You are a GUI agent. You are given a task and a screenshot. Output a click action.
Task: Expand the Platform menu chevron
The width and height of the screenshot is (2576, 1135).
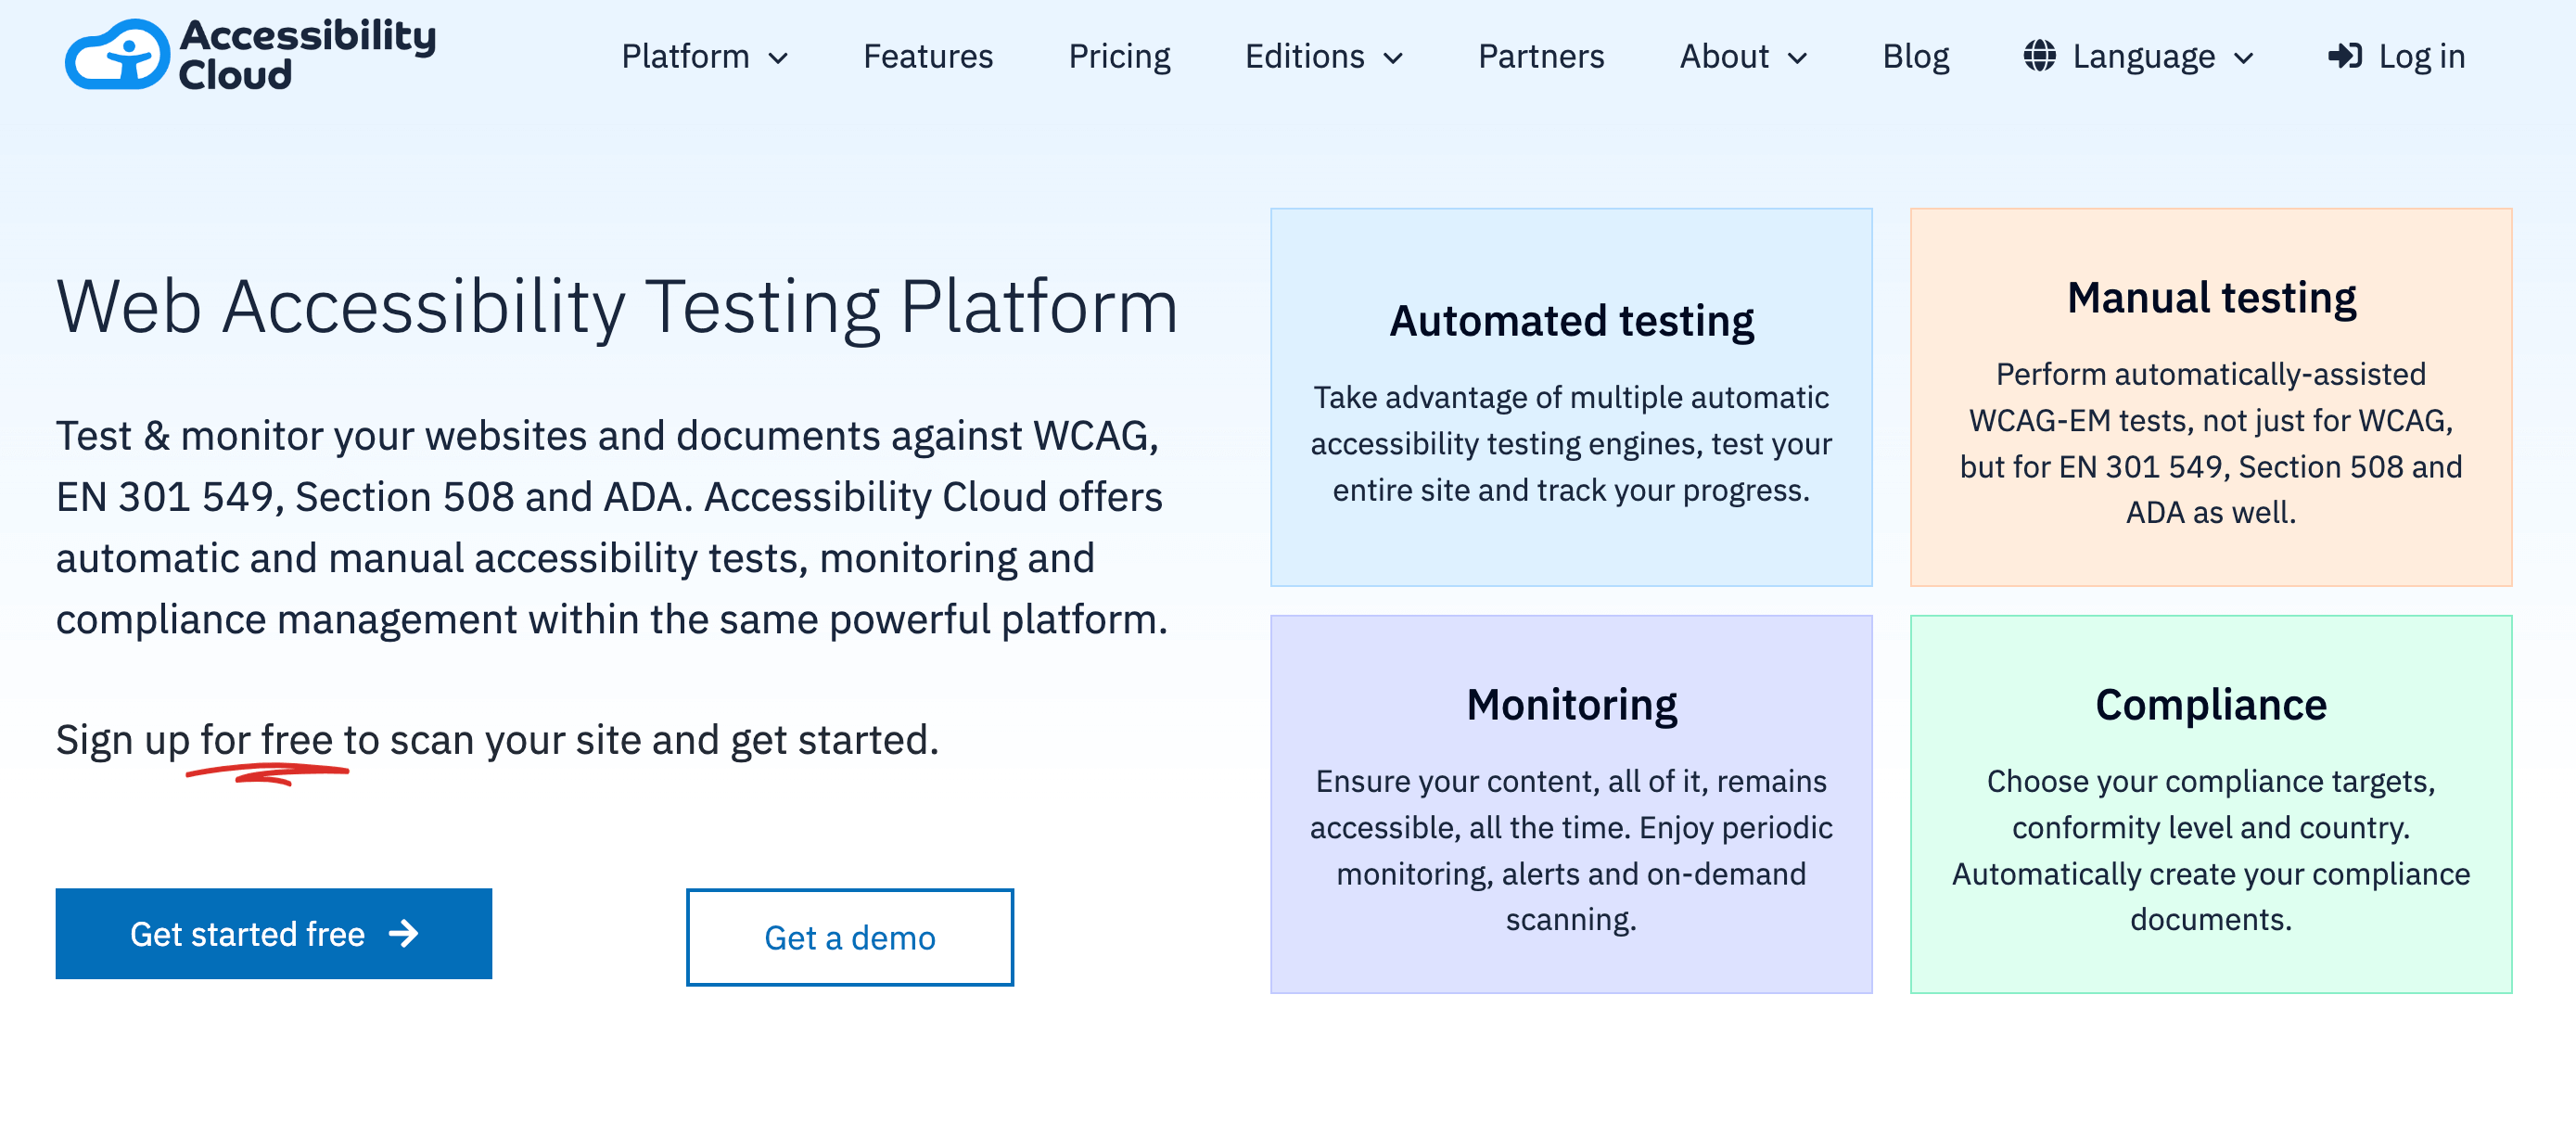pos(778,59)
